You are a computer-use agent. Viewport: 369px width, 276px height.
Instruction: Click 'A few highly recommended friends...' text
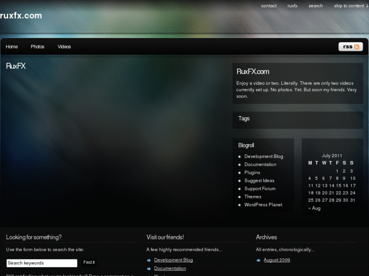pos(184,250)
